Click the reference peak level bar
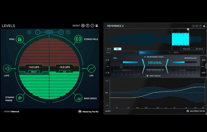This screenshot has width=207, height=132. [130, 70]
